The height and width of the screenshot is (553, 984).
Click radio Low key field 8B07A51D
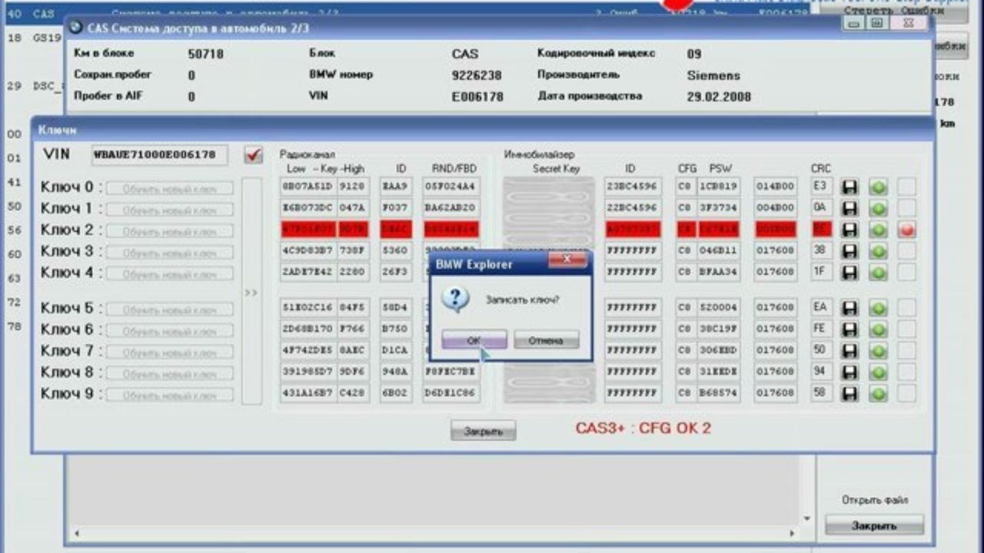[307, 187]
